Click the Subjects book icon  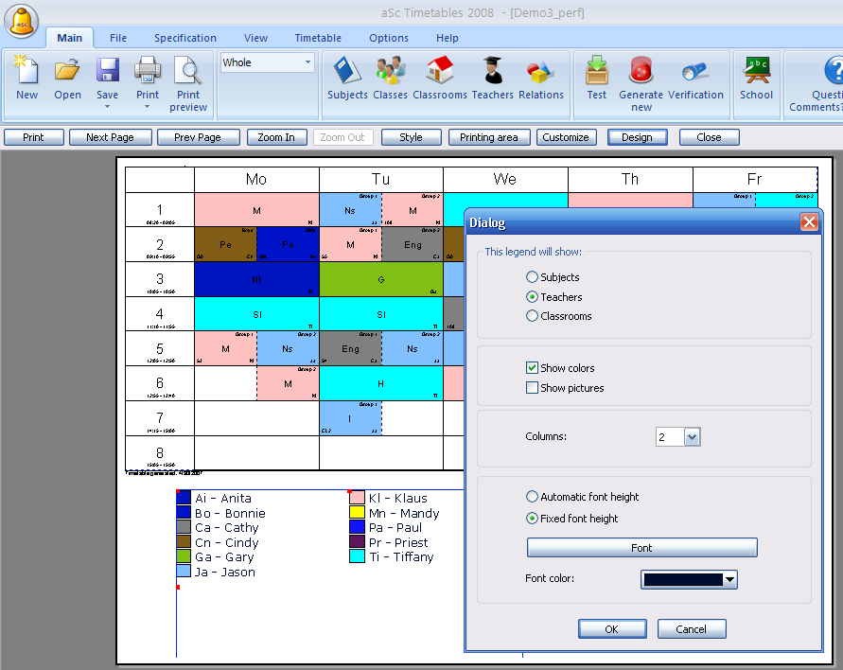pyautogui.click(x=347, y=72)
